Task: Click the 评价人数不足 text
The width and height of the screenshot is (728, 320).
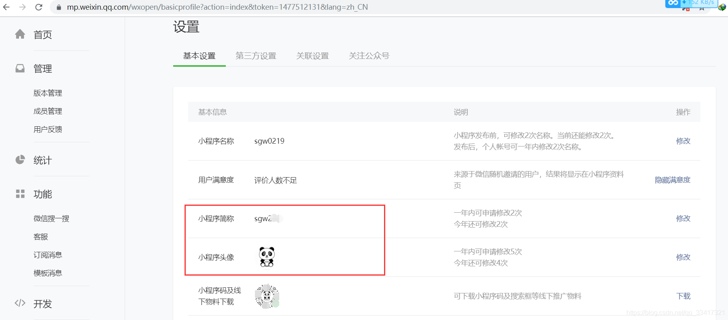Action: coord(276,180)
